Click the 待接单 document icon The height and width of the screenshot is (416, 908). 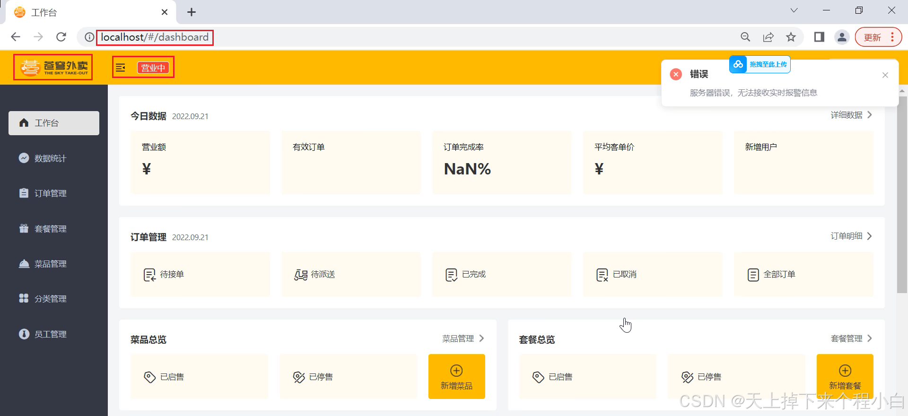[149, 275]
